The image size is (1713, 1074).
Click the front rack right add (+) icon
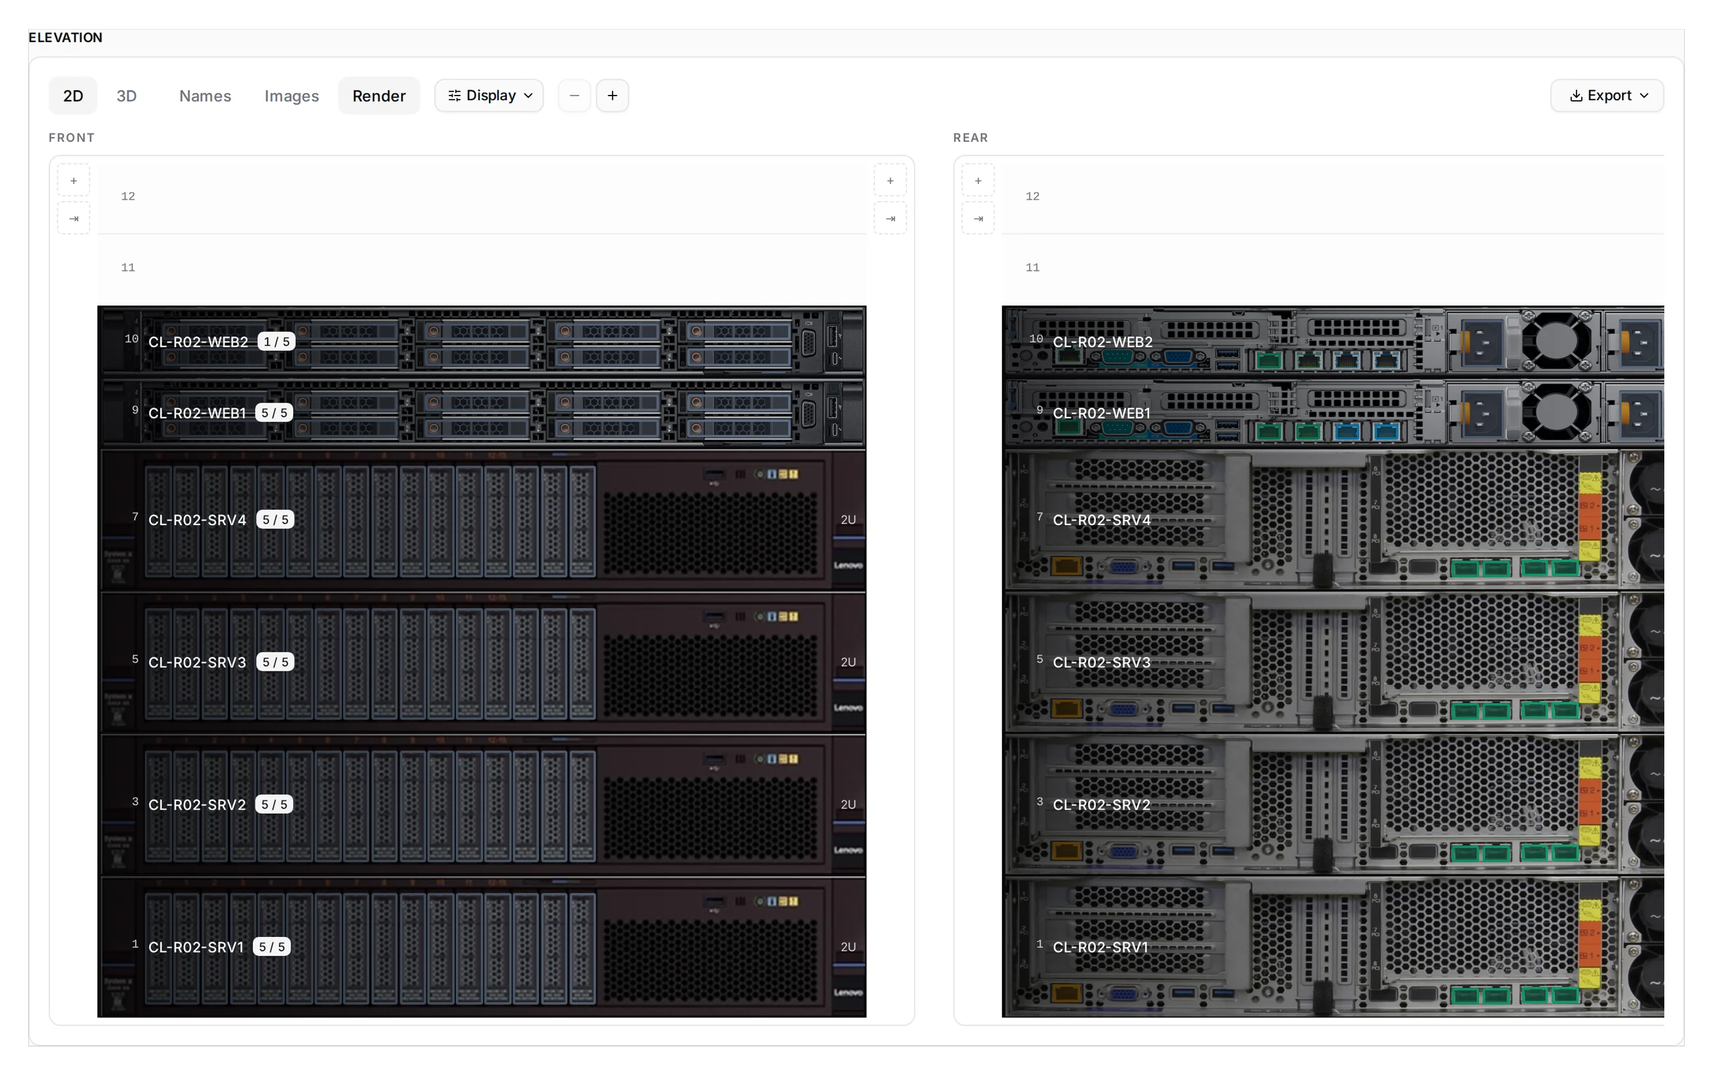tap(890, 181)
